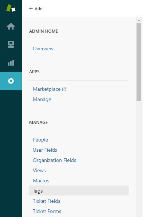Click the vertical scrollbar thumb
The image size is (146, 217).
point(139,62)
